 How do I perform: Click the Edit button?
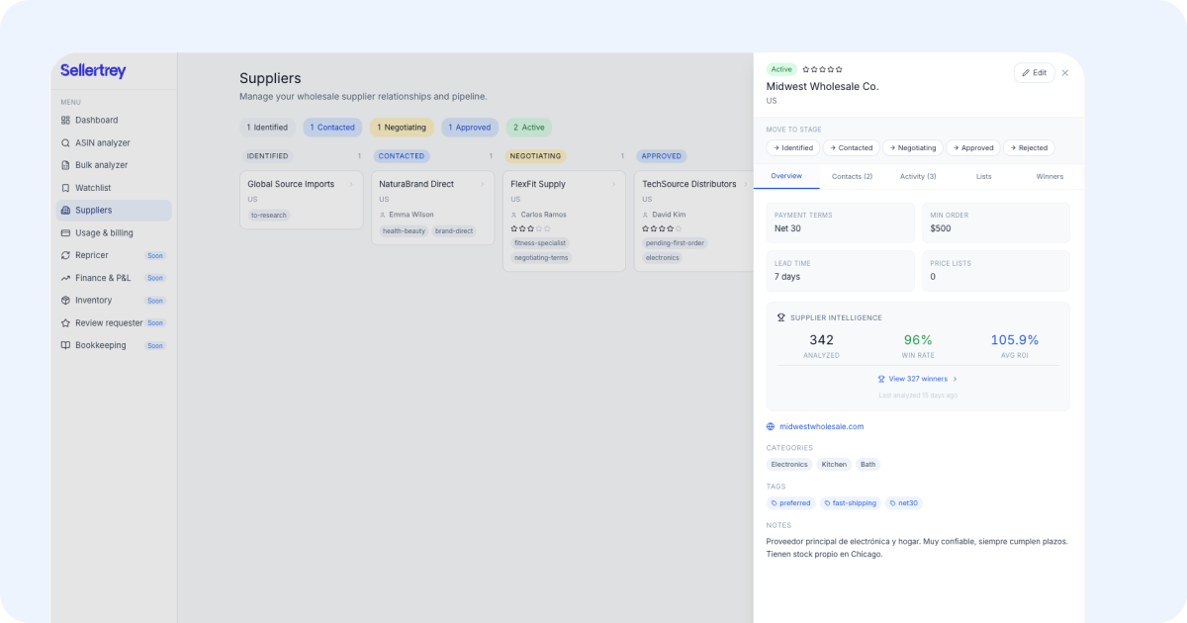[1034, 73]
